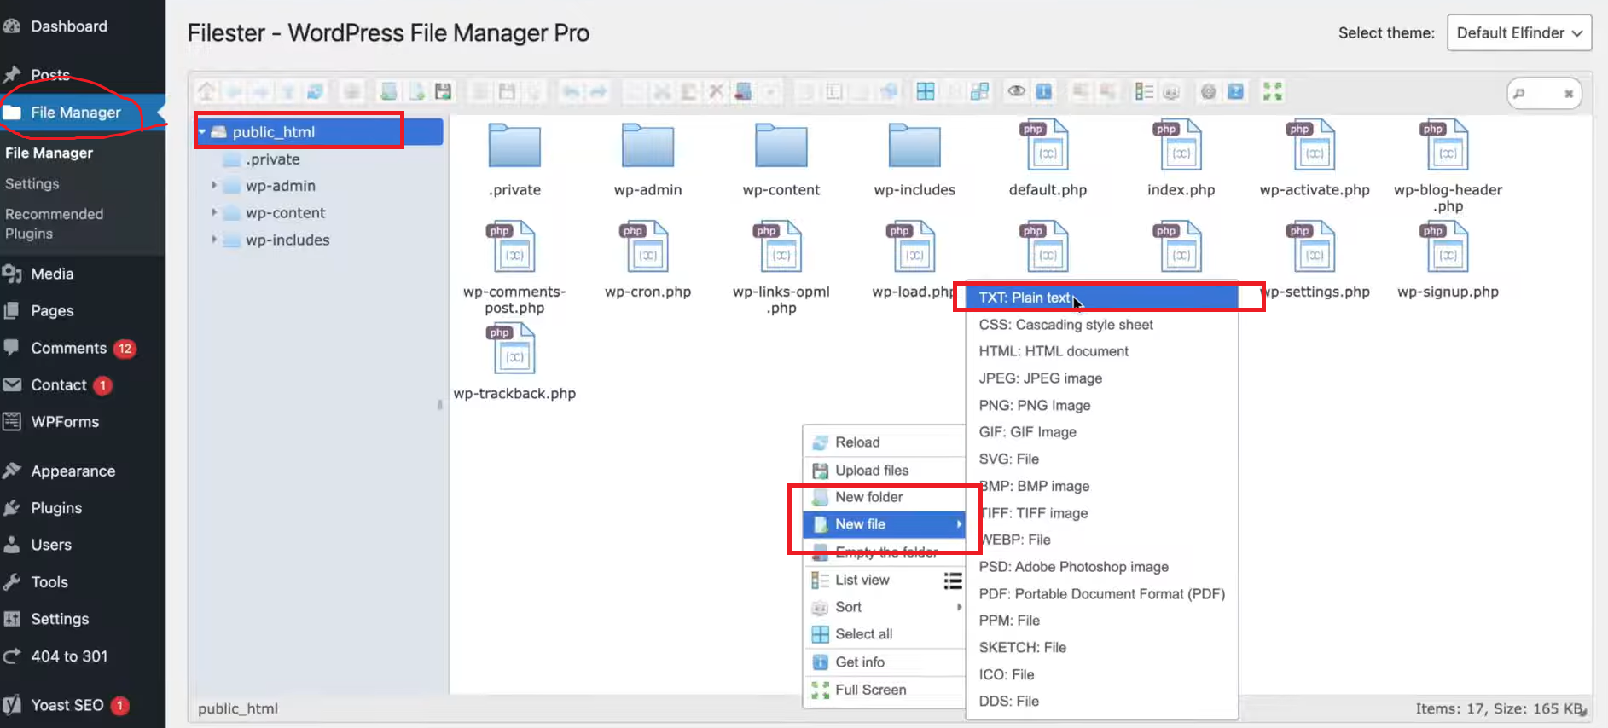Click the select all grid icon

926,91
